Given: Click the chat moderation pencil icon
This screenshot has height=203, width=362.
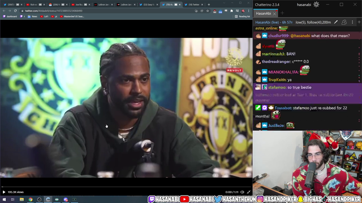Looking at the screenshot, I should point(336,22).
